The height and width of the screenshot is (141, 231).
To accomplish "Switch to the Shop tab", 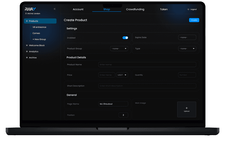I will tap(107, 9).
